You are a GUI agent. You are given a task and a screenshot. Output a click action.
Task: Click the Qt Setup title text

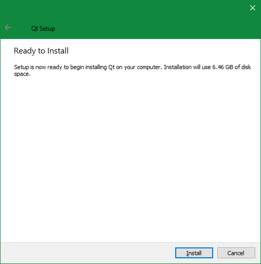click(43, 29)
